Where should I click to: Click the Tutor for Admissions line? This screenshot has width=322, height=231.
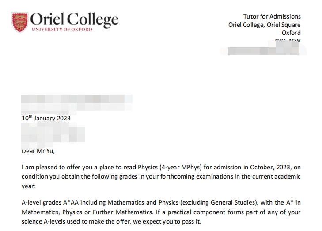tap(272, 16)
